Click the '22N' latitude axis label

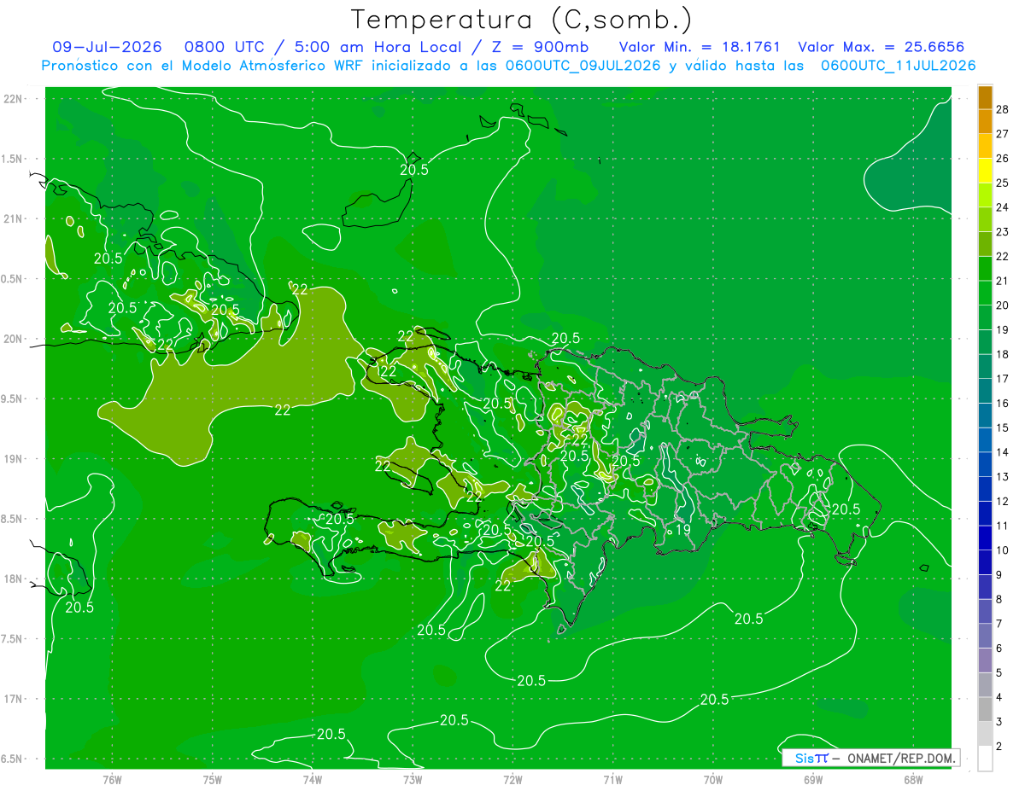coord(14,99)
